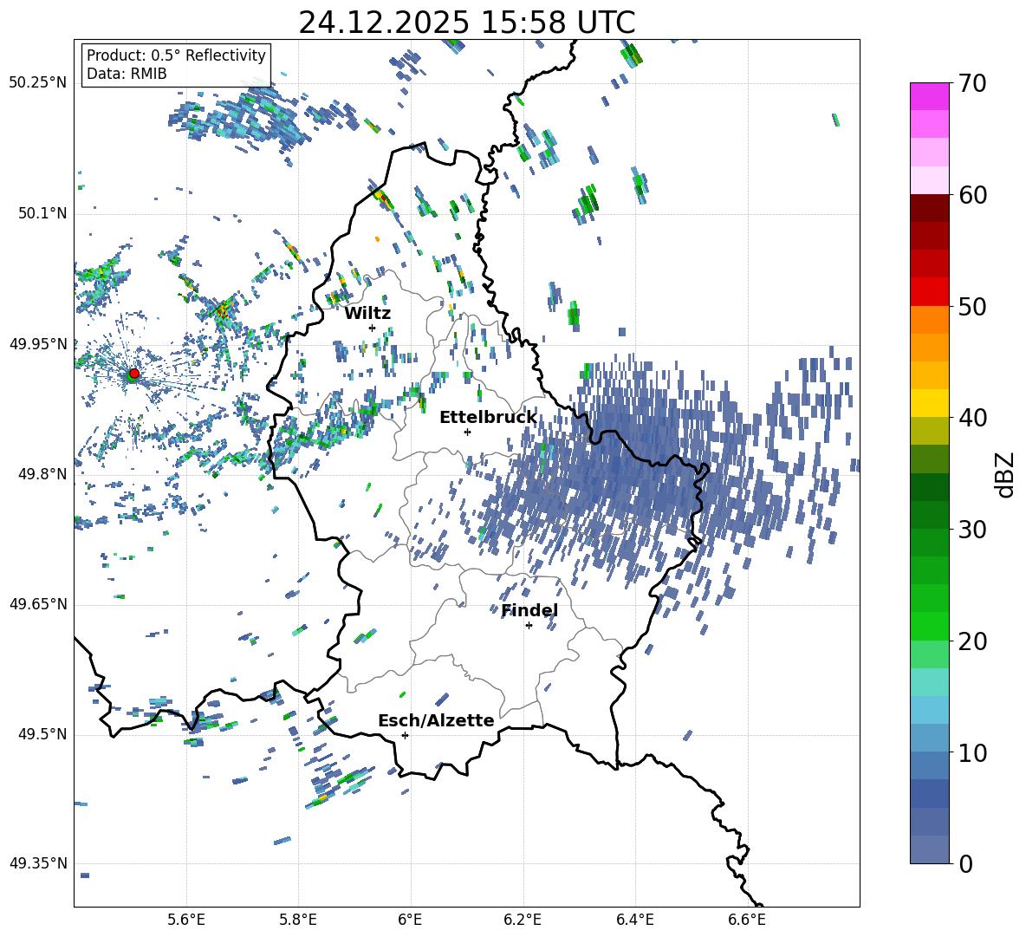Viewport: 1026px width, 937px height.
Task: Pick the olive colorbar segment below 40
Action: coord(929,431)
